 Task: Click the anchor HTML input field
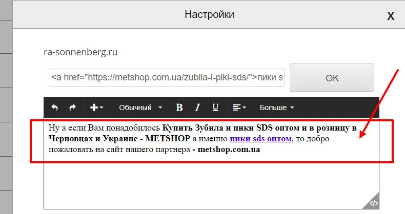[167, 77]
